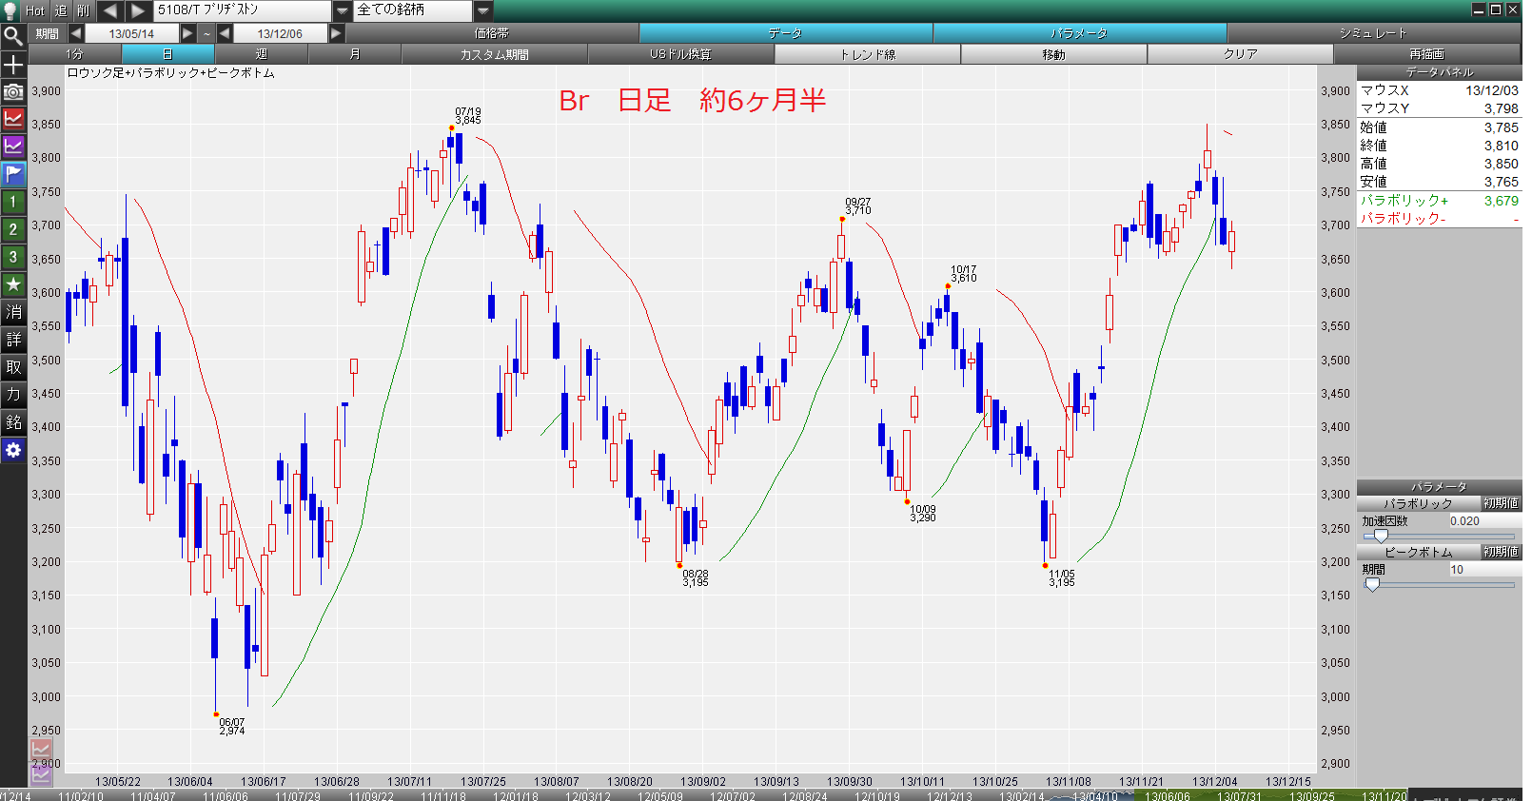Click the パラボリック+ value 3,679
This screenshot has height=801, width=1532.
coord(1501,201)
